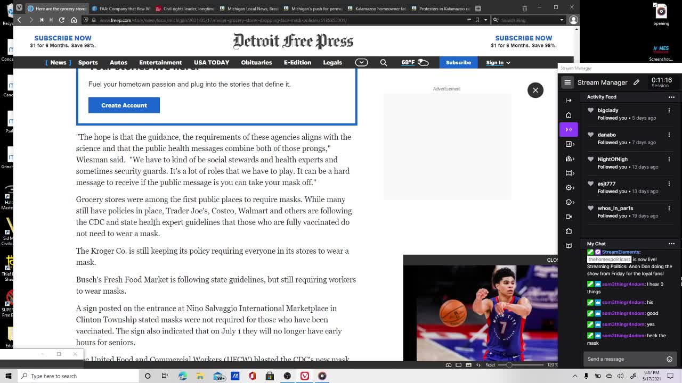This screenshot has height=383, width=682.
Task: Open the Legals link
Action: pos(332,63)
